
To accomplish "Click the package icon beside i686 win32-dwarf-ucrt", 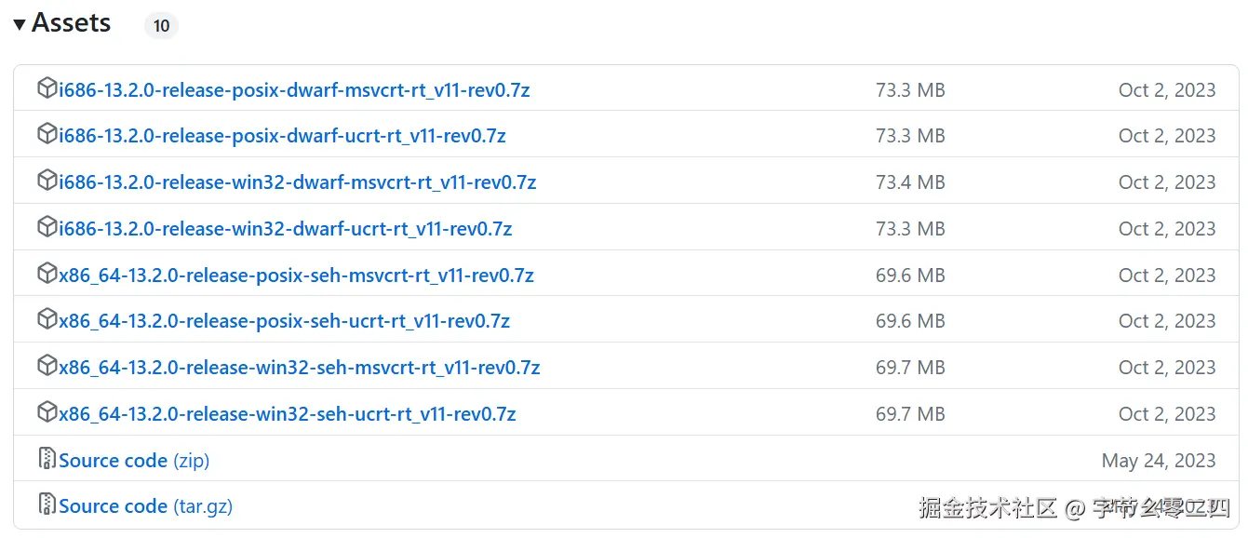I will click(47, 228).
